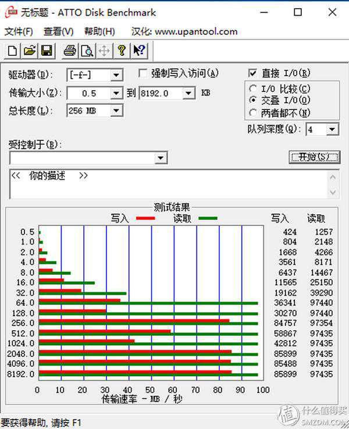Enable the forced write access checkbox
The height and width of the screenshot is (429, 349).
pos(143,73)
